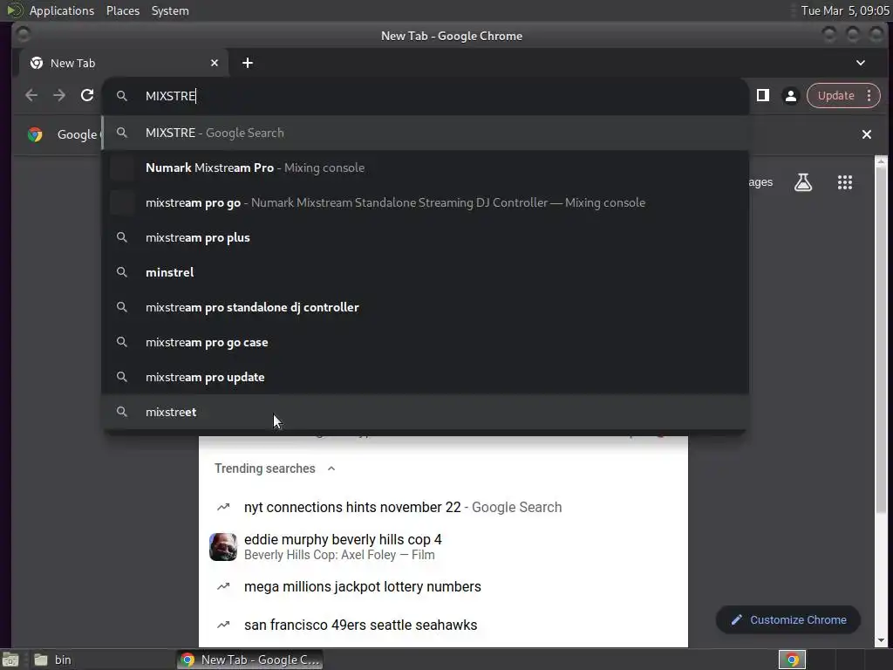This screenshot has width=893, height=670.
Task: Click the Chrome tray icon in the bottom panel
Action: coord(792,660)
